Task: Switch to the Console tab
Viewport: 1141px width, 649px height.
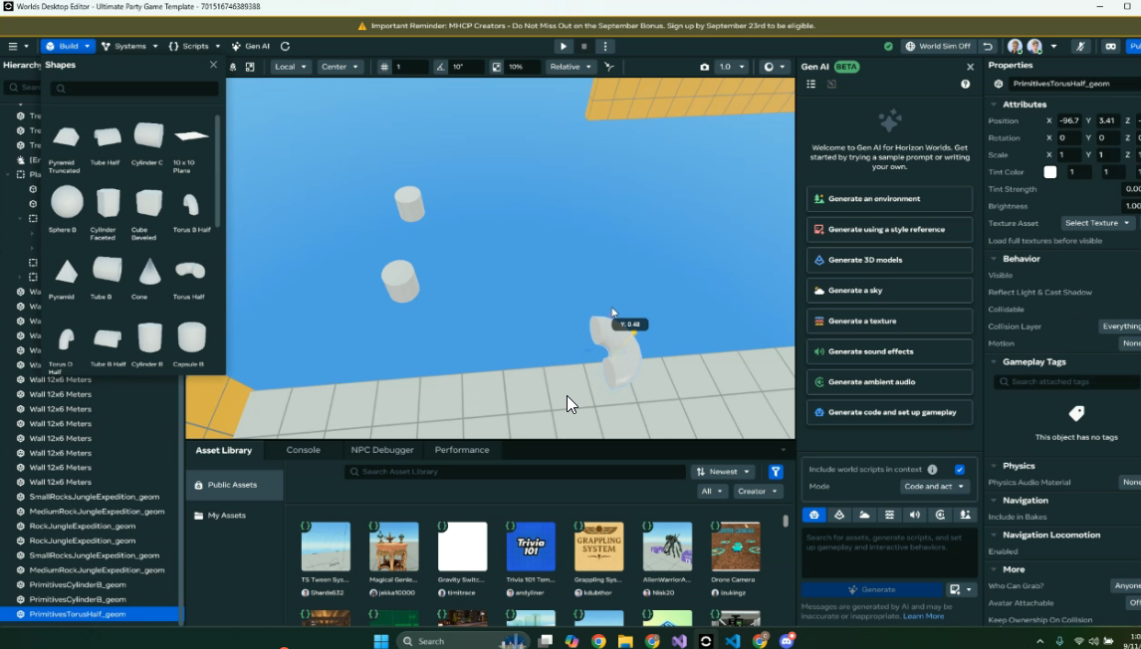Action: coord(303,450)
